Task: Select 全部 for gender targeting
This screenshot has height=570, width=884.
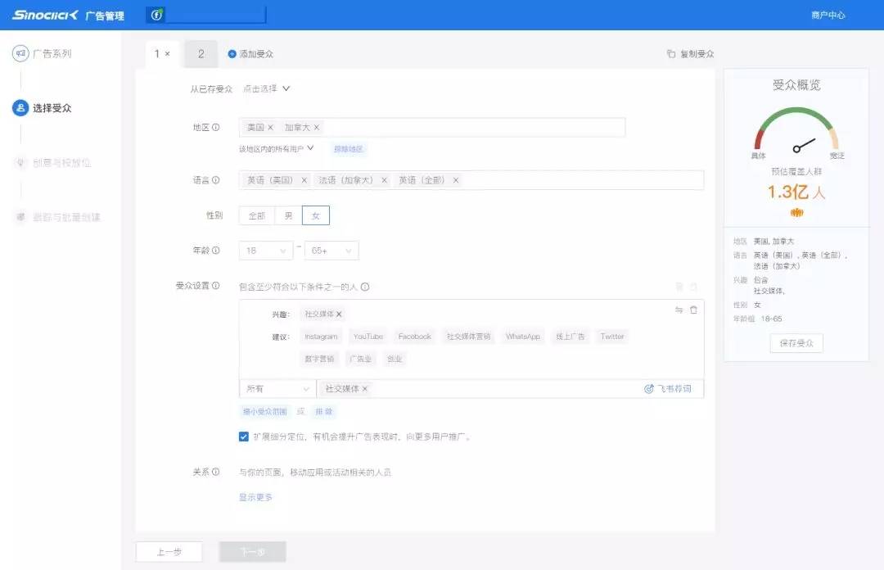Action: click(x=256, y=215)
